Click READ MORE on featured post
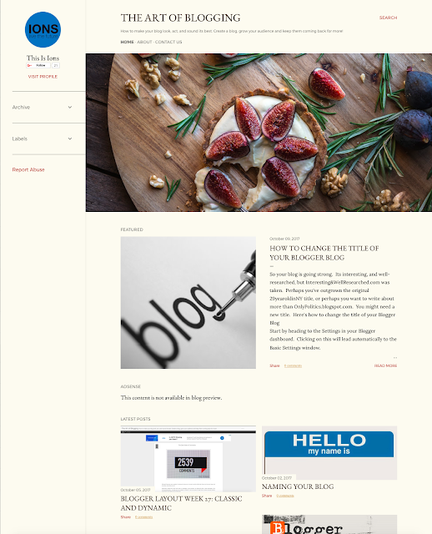 (x=385, y=365)
